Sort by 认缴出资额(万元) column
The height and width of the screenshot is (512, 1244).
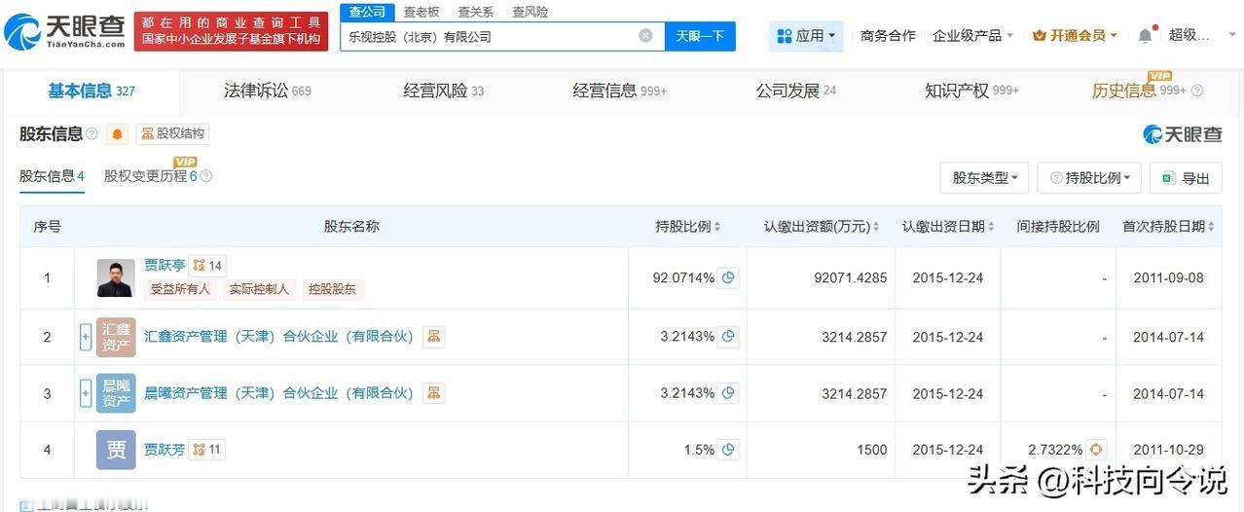coord(876,227)
